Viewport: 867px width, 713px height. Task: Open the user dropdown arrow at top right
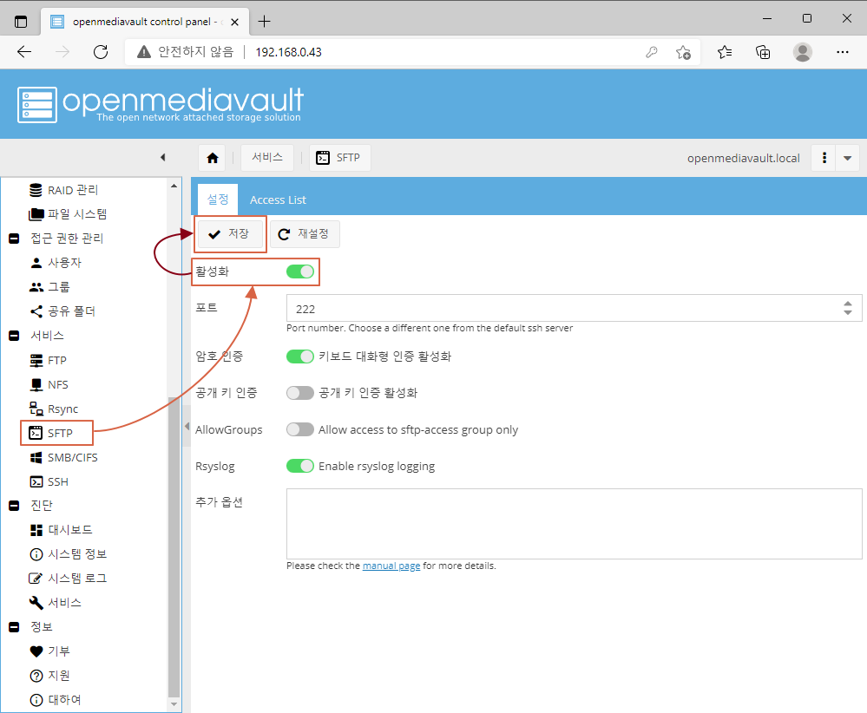point(847,158)
